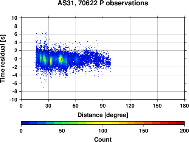The image size is (189, 142).
Task: Pick the green colorbar segment at 50
Action: click(x=62, y=123)
